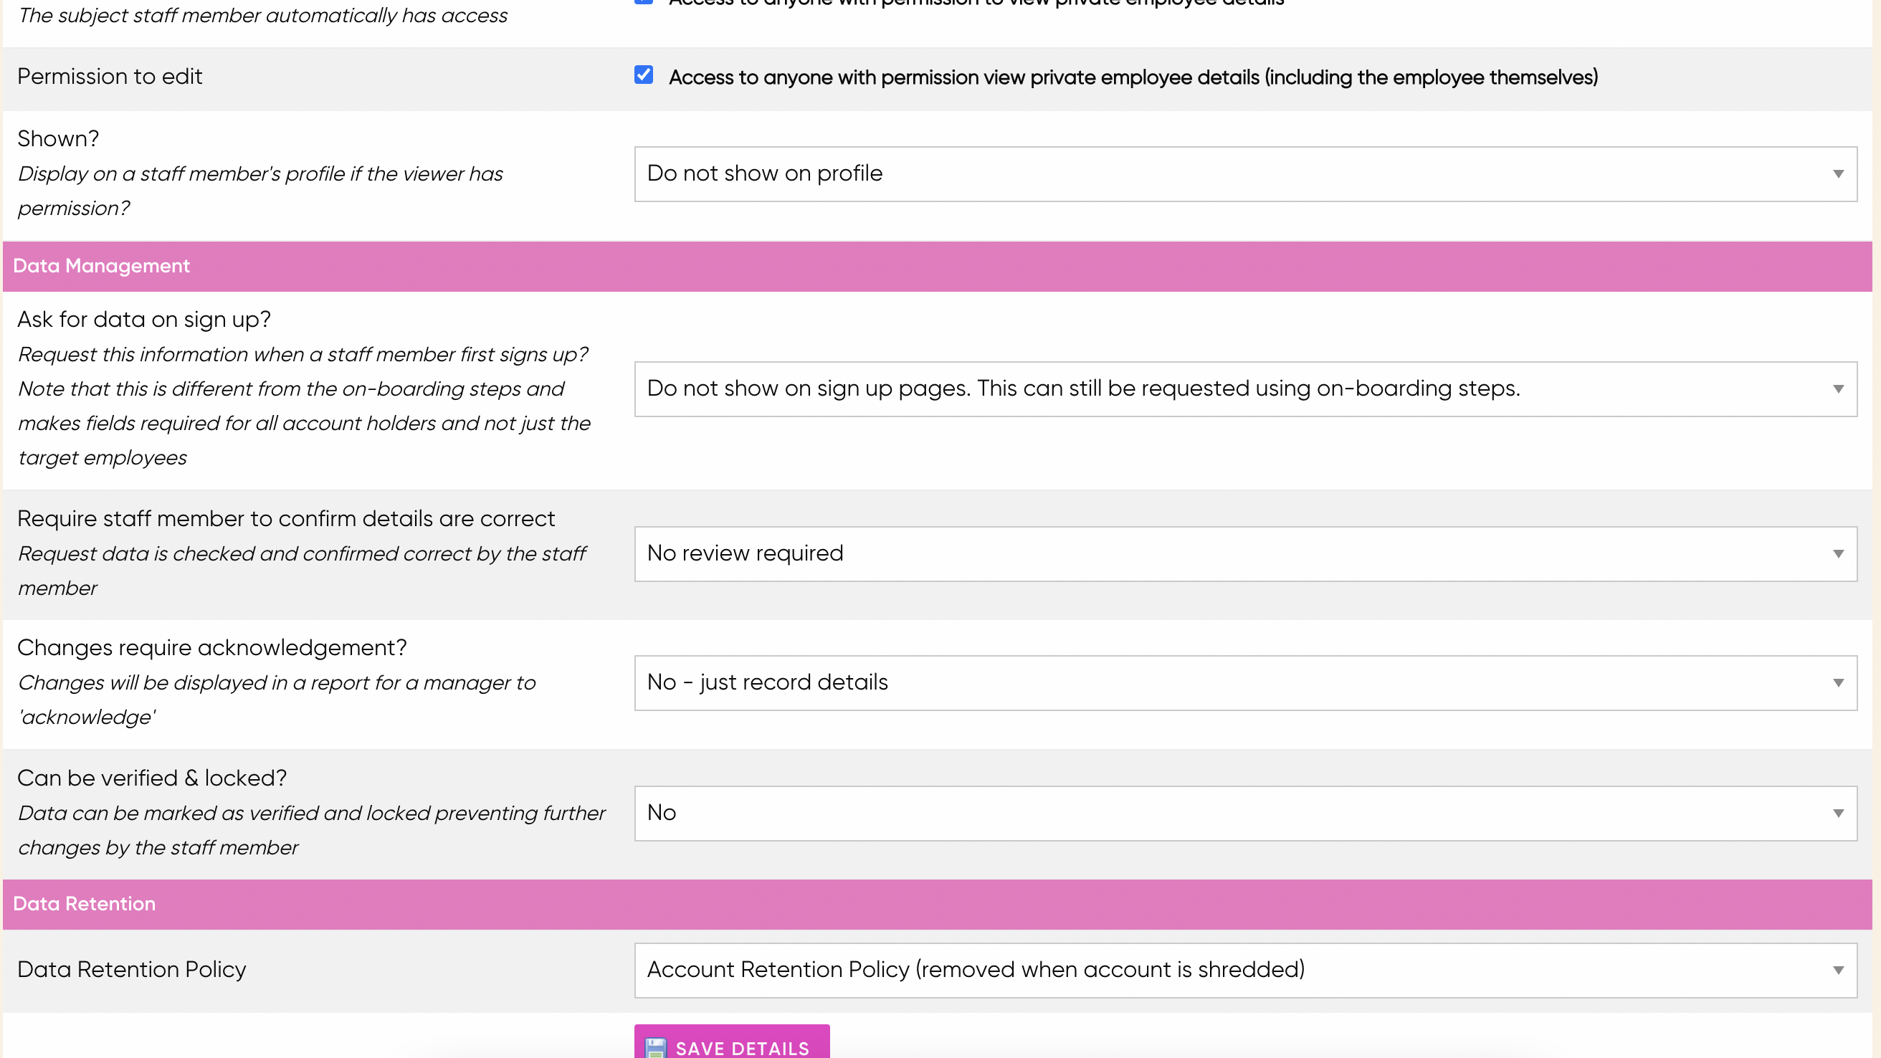This screenshot has width=1881, height=1058.
Task: Uncheck the top private employee details checkbox
Action: coord(643,3)
